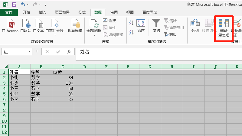Switch to the 审阅 tab
This screenshot has width=242, height=136.
114,12
